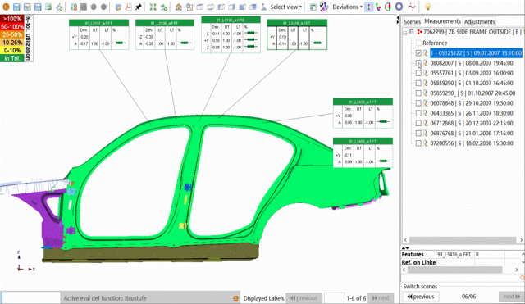
Task: Click the Displayed Labels page number field
Action: (334, 297)
